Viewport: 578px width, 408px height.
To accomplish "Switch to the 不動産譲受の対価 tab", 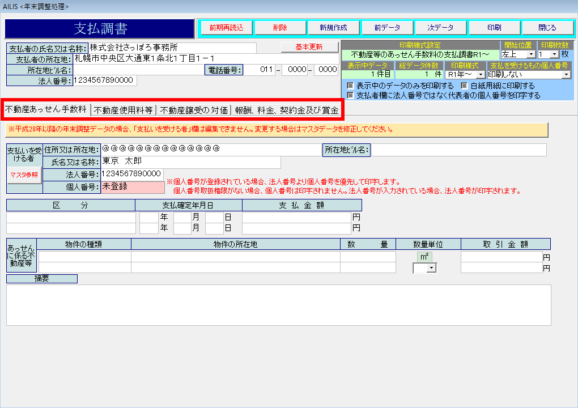I will click(x=194, y=110).
